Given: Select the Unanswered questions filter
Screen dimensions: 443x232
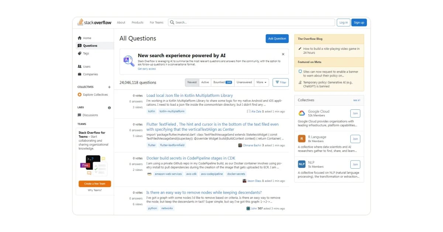Looking at the screenshot, I should pyautogui.click(x=244, y=82).
